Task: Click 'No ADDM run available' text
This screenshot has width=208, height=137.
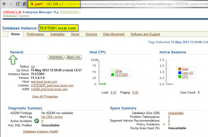Action: click(x=57, y=113)
